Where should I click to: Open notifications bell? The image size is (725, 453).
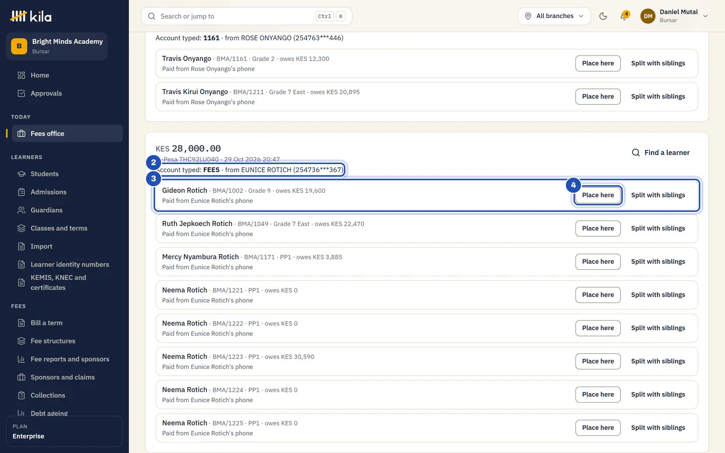[624, 16]
